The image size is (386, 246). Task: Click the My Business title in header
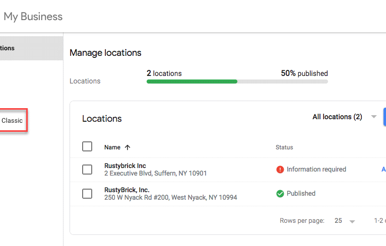click(33, 16)
